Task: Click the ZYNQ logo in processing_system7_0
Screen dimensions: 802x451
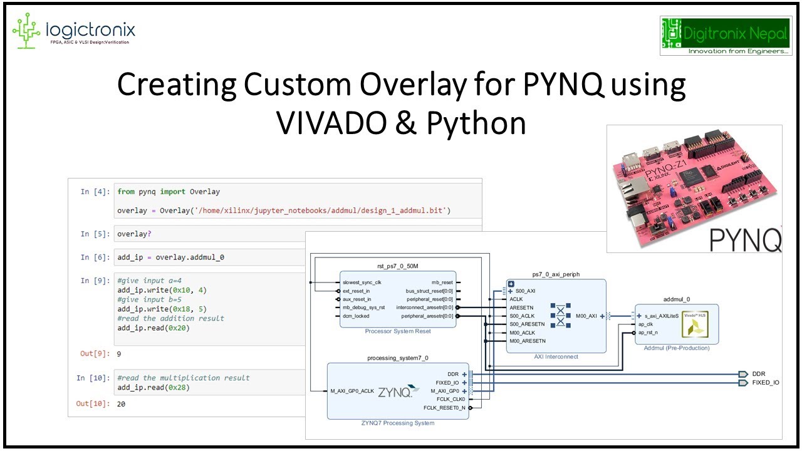Action: point(399,391)
